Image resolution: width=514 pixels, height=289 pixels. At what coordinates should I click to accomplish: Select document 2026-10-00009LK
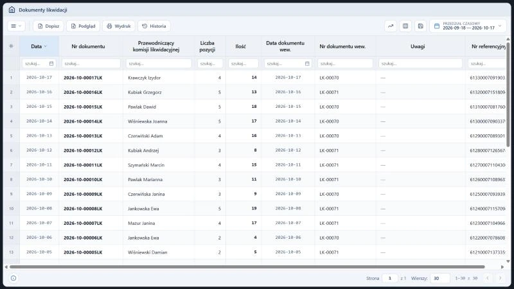click(x=83, y=194)
